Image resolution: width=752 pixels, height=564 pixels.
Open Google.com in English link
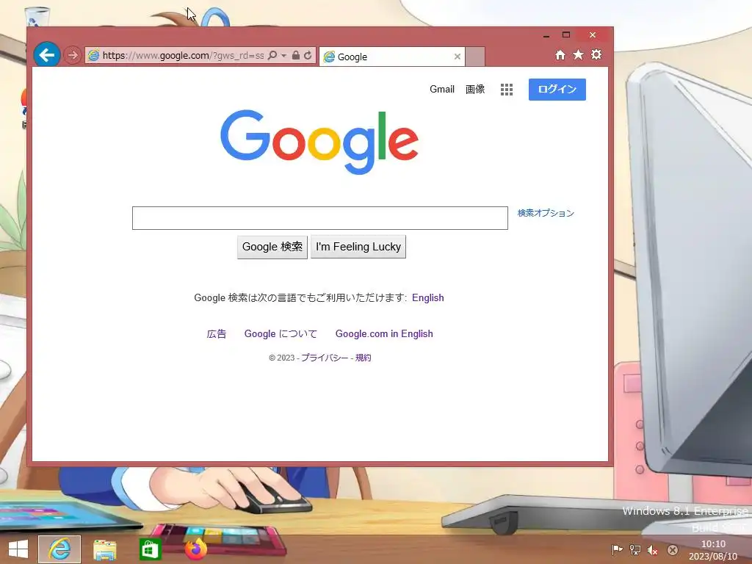pyautogui.click(x=384, y=334)
